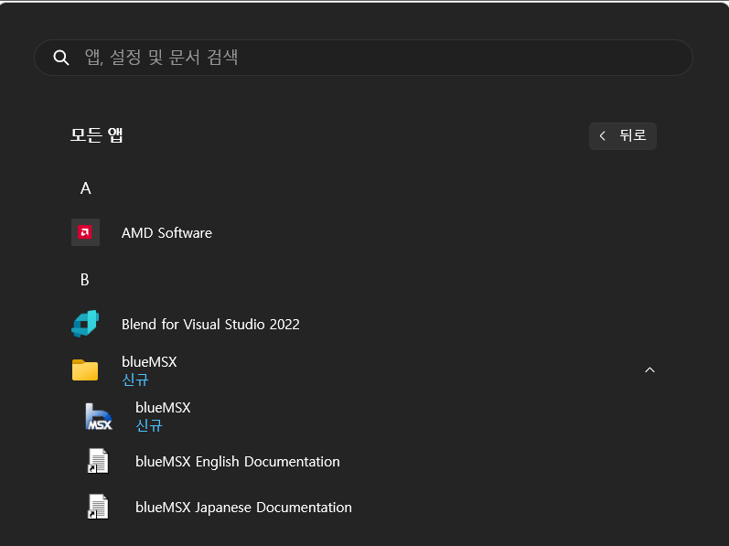729x546 pixels.
Task: Click the 모든 앱 heading
Action: (x=97, y=135)
